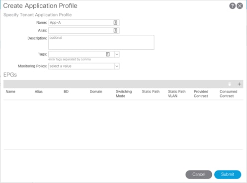This screenshot has width=247, height=183.
Task: Click the info icon in the Name field
Action: point(115,22)
